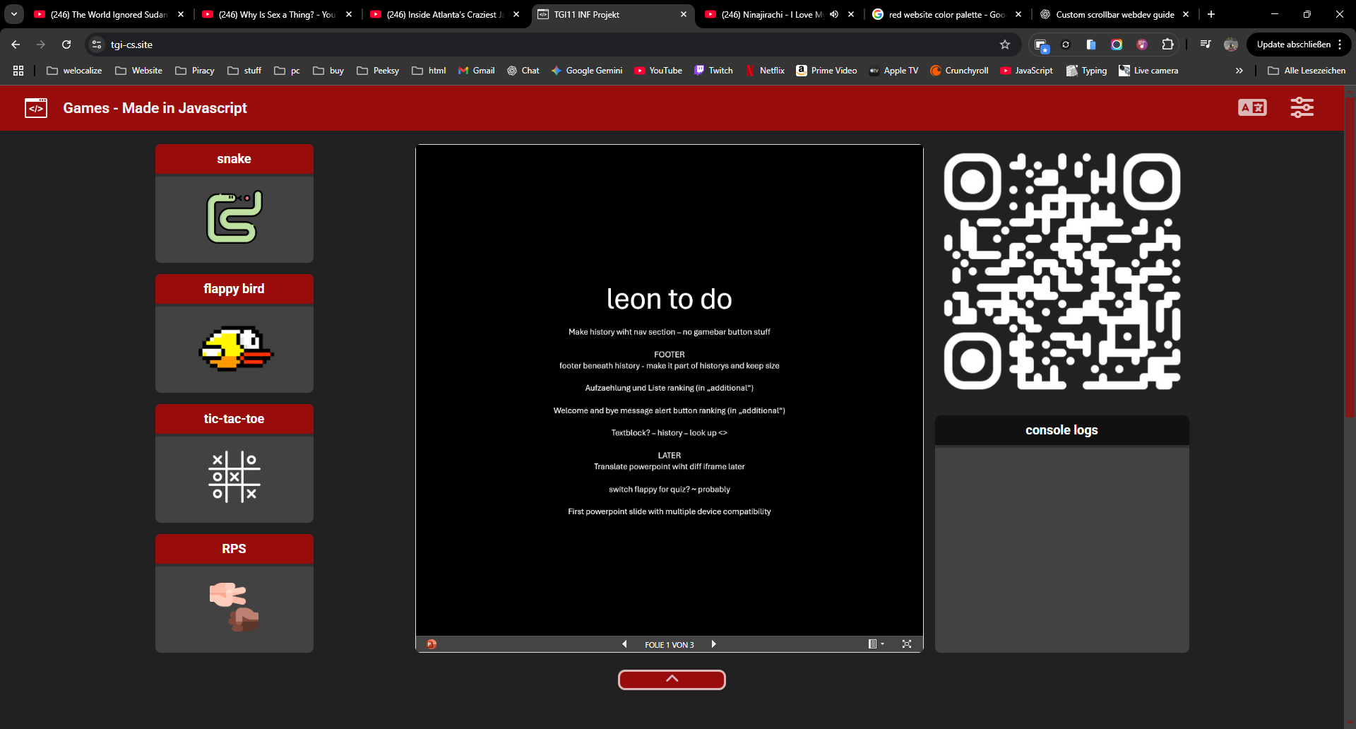Open the html bookmarks folder

click(x=429, y=71)
